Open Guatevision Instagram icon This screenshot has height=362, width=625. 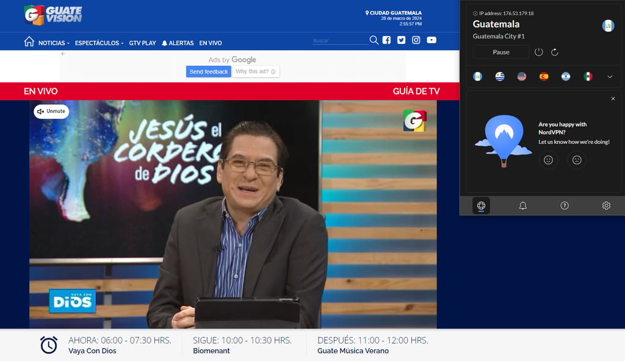pos(416,40)
